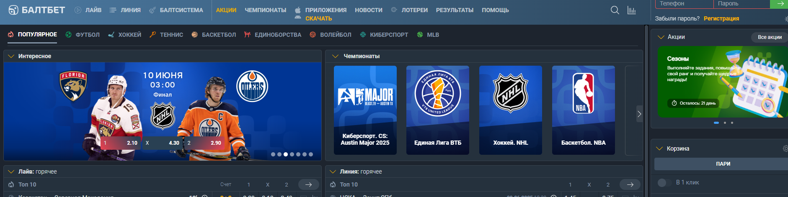Click the Теннис racket icon
The width and height of the screenshot is (788, 197).
153,35
